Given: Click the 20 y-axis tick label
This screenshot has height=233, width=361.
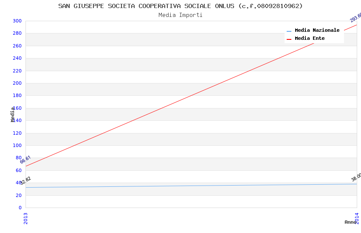Looking at the screenshot, I should pyautogui.click(x=19, y=195).
